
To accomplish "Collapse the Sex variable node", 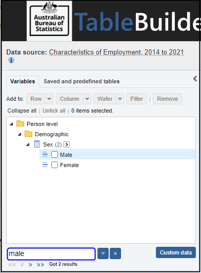I will 28,144.
